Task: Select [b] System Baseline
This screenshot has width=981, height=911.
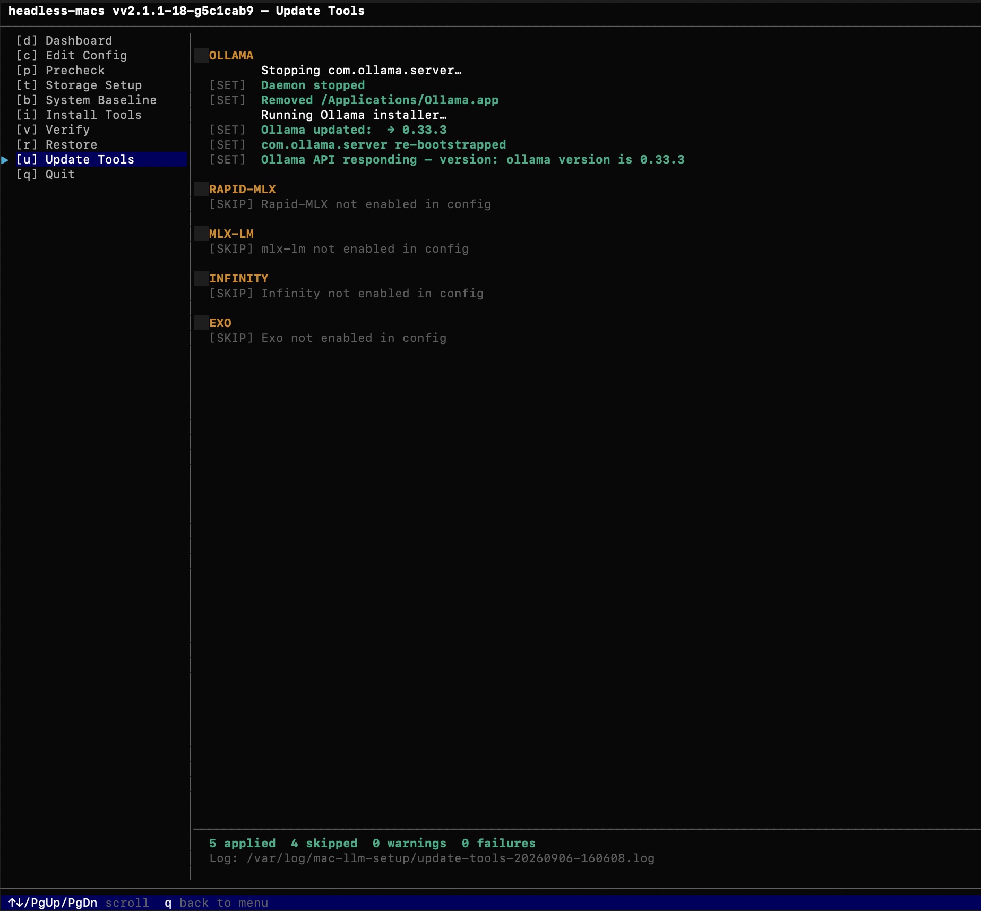Action: coord(87,100)
